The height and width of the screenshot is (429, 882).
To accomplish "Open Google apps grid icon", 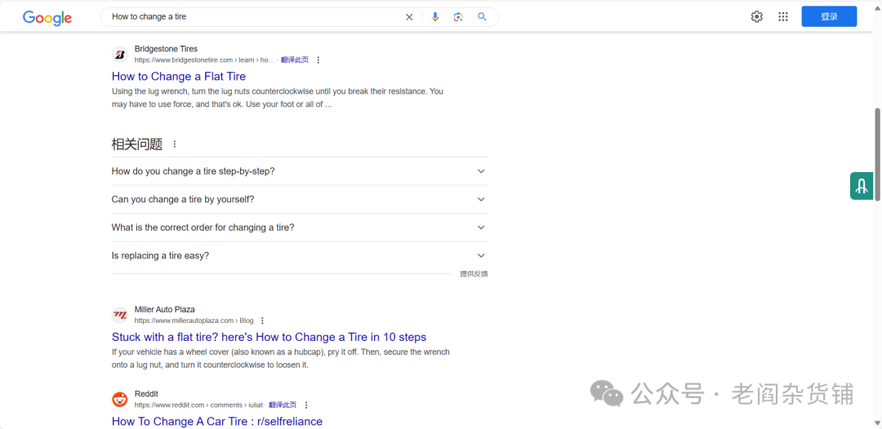I will coord(783,17).
